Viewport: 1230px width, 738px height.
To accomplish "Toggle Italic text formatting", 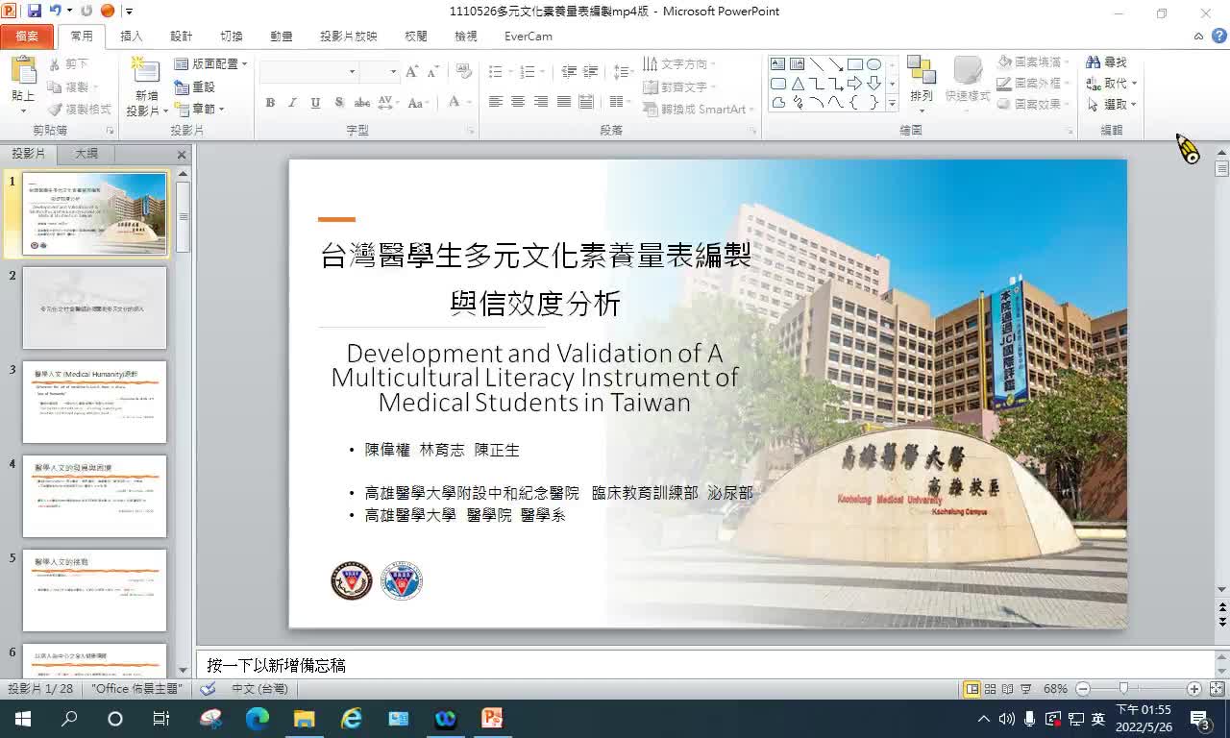I will tap(292, 103).
